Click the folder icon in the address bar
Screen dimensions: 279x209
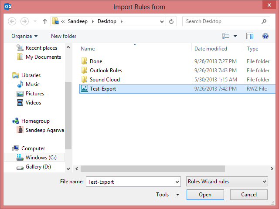pos(55,21)
